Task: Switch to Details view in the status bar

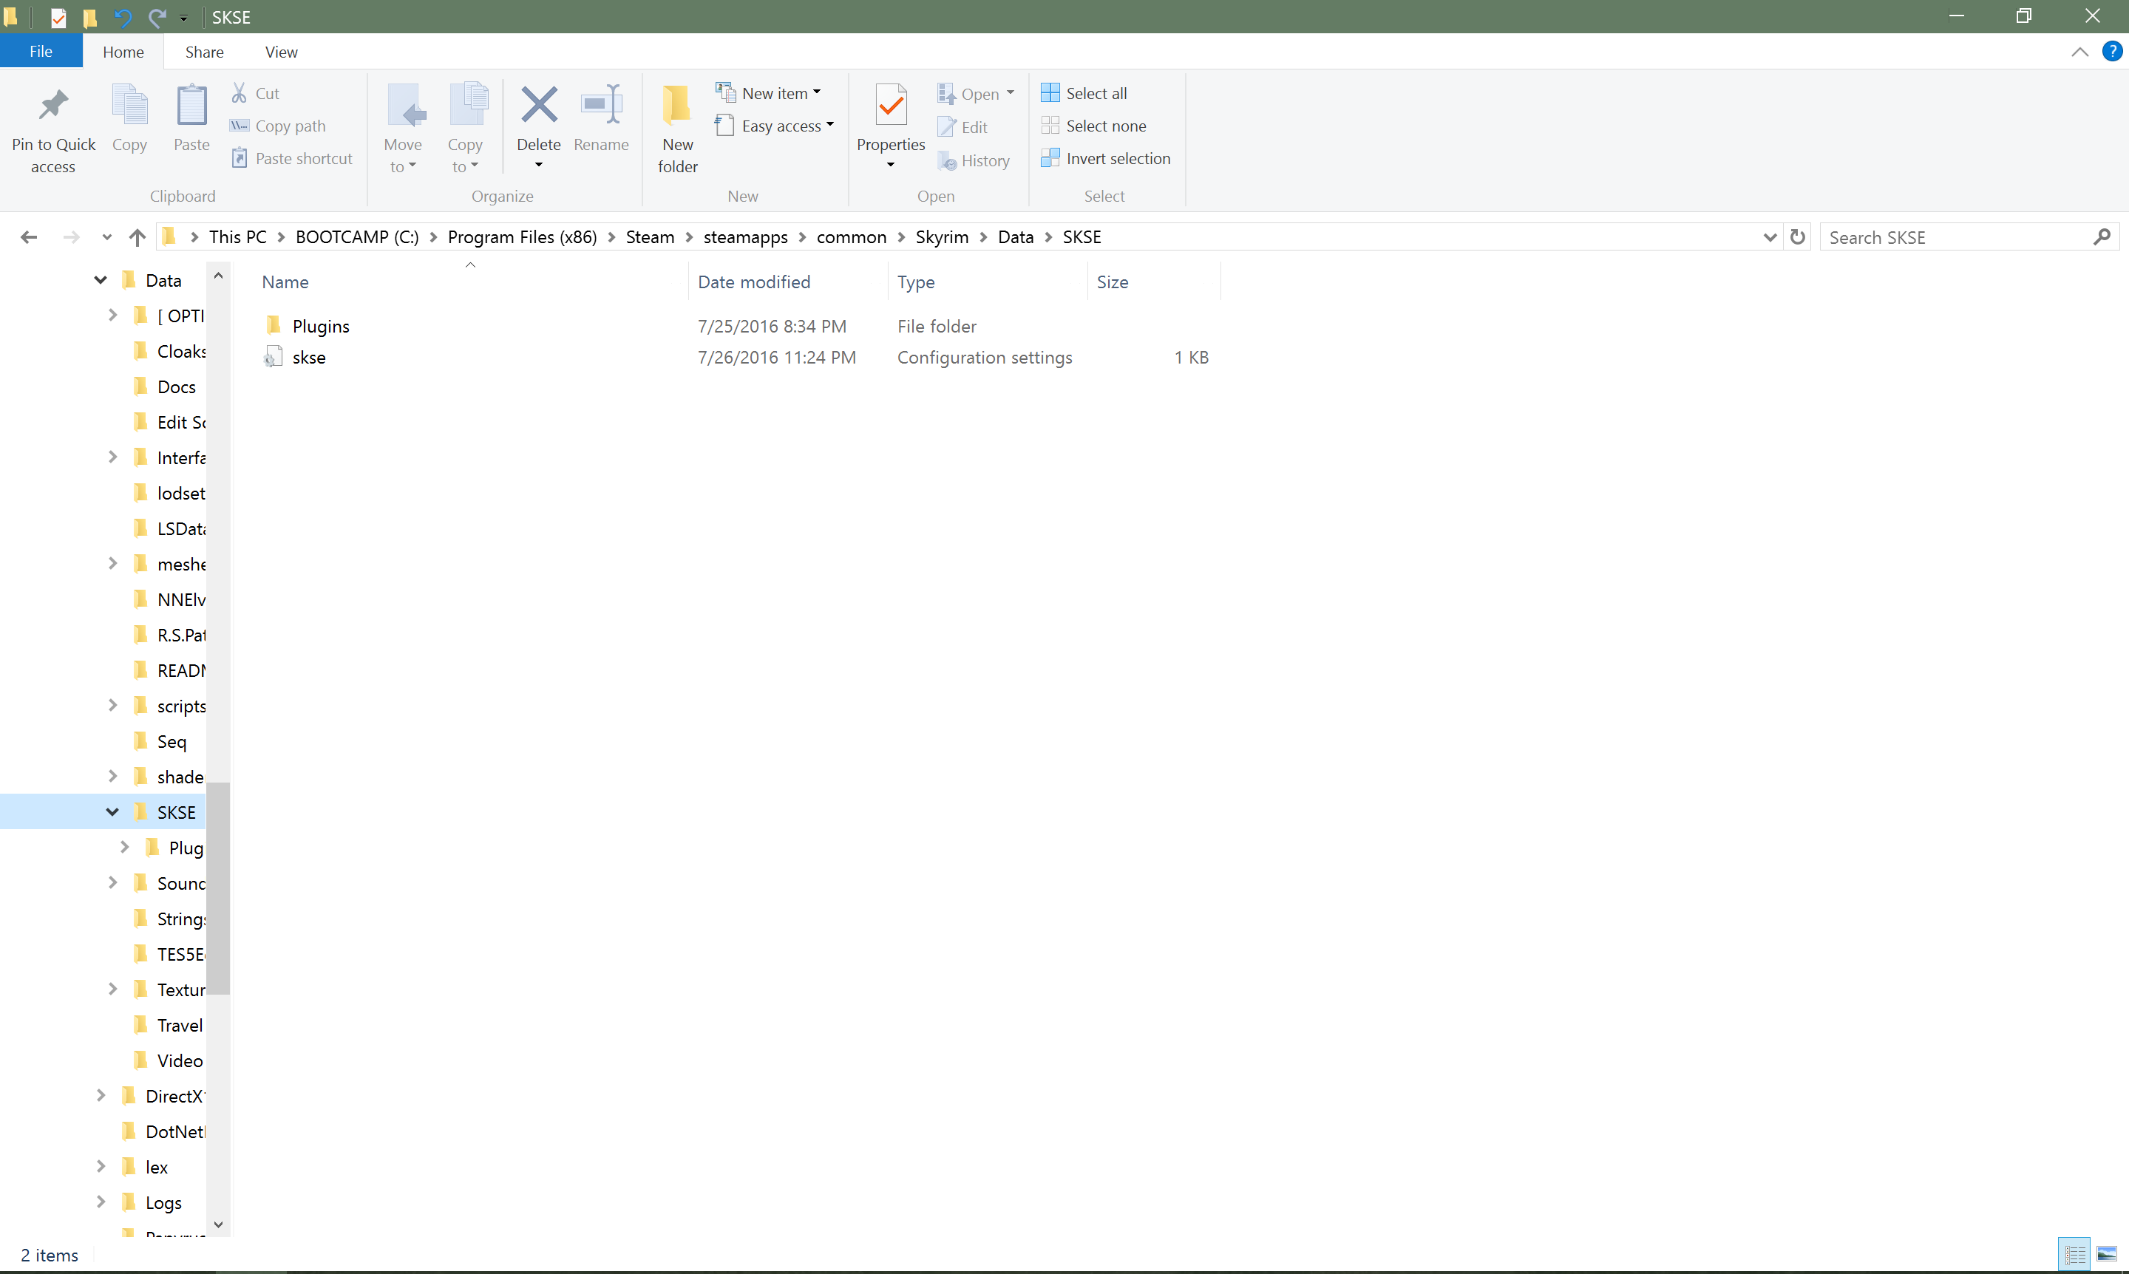Action: (x=2076, y=1254)
